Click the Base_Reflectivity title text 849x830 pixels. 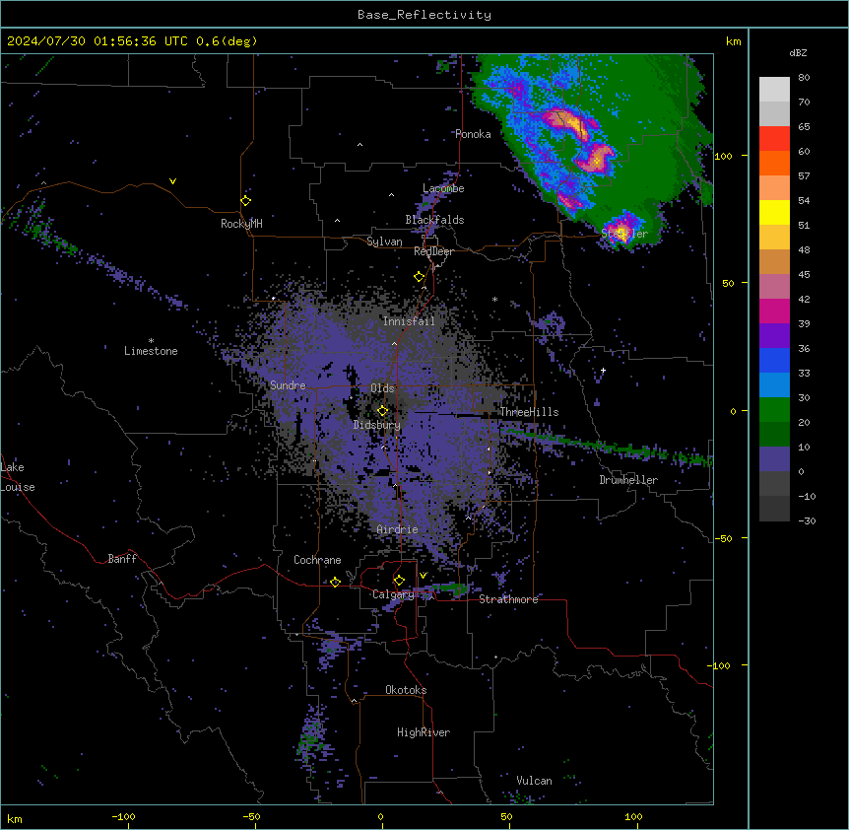[424, 15]
